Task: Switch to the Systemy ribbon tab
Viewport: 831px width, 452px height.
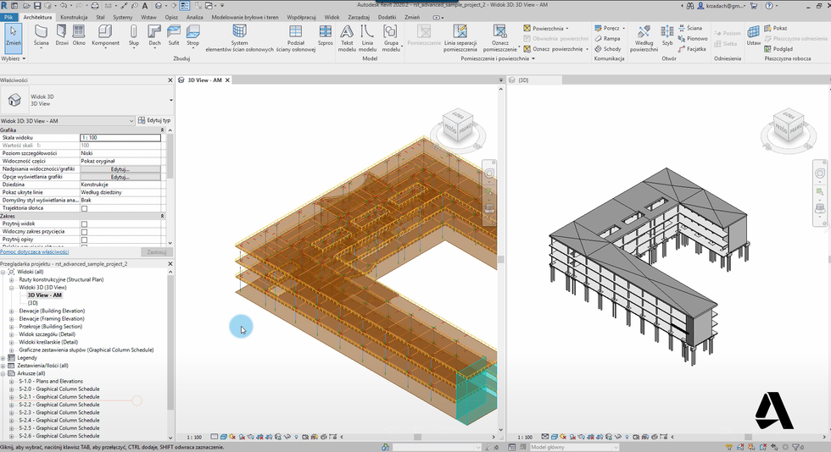Action: (122, 17)
